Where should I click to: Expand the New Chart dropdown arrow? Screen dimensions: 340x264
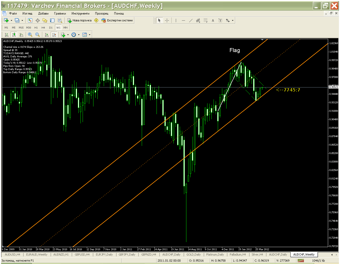point(11,20)
